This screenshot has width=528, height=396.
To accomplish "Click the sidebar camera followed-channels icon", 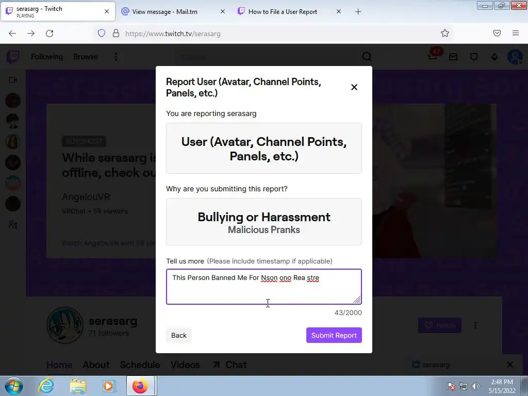I will pos(13,80).
